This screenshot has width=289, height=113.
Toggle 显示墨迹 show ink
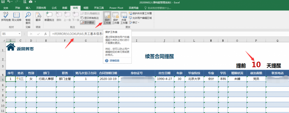click(88, 22)
